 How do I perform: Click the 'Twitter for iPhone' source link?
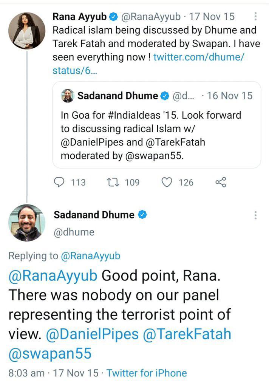click(147, 373)
